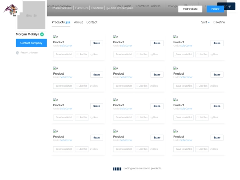Click the $1220 price button in fourth row, middle card
Viewport: 240px width, 180px height.
coord(157,138)
